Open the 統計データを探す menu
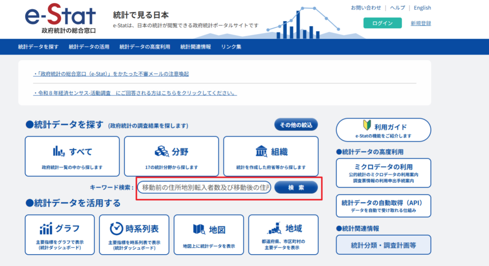This screenshot has height=266, width=489. coord(38,47)
